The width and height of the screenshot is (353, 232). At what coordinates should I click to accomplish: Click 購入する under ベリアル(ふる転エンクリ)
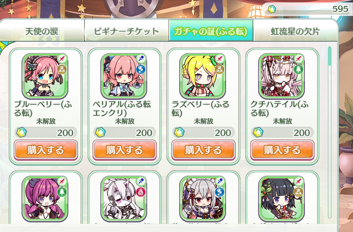[125, 150]
